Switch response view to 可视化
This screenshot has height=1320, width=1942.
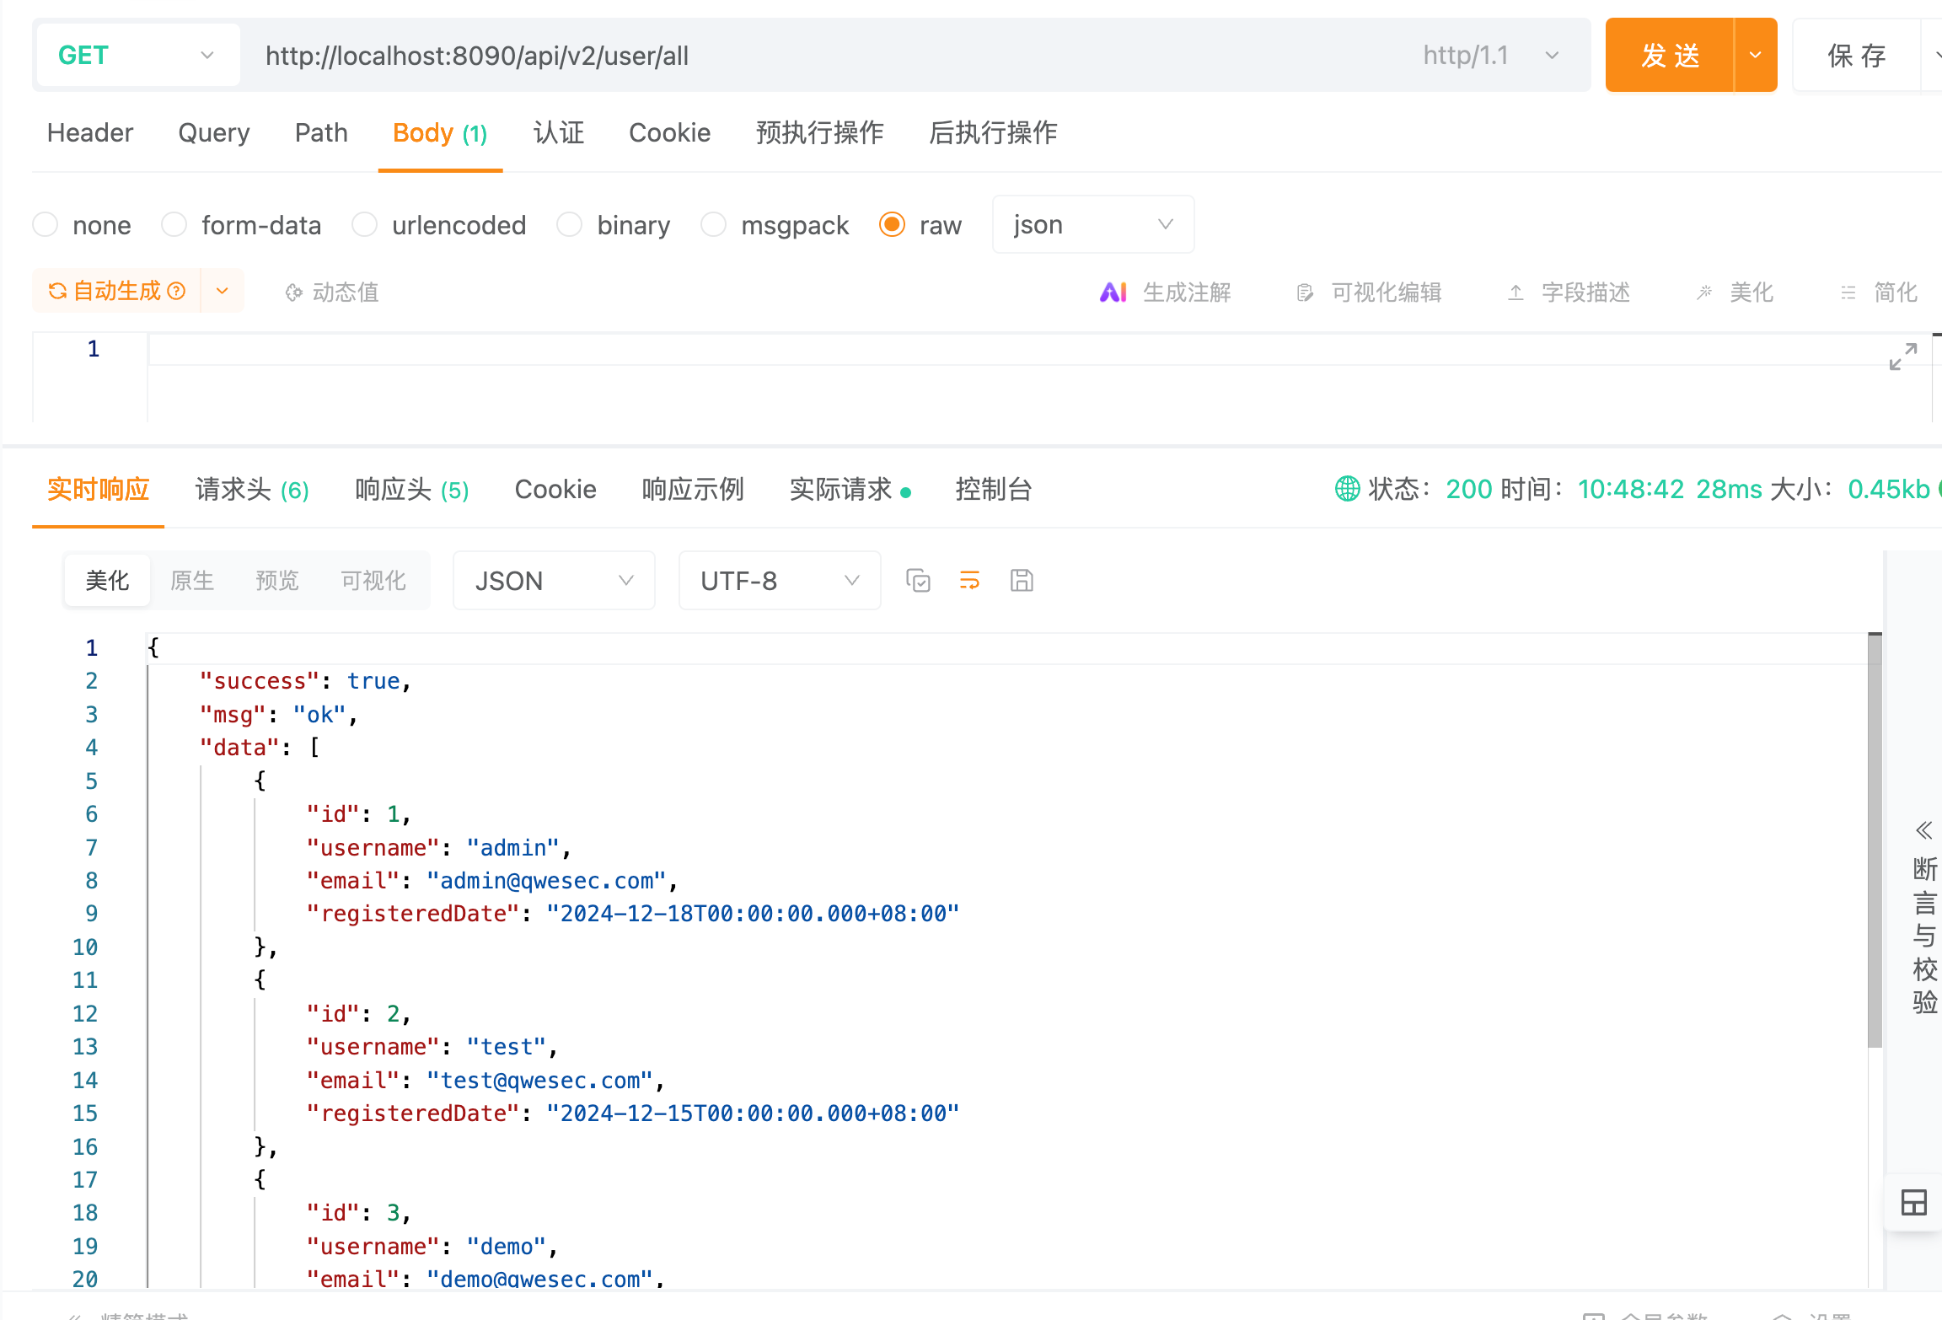[373, 581]
